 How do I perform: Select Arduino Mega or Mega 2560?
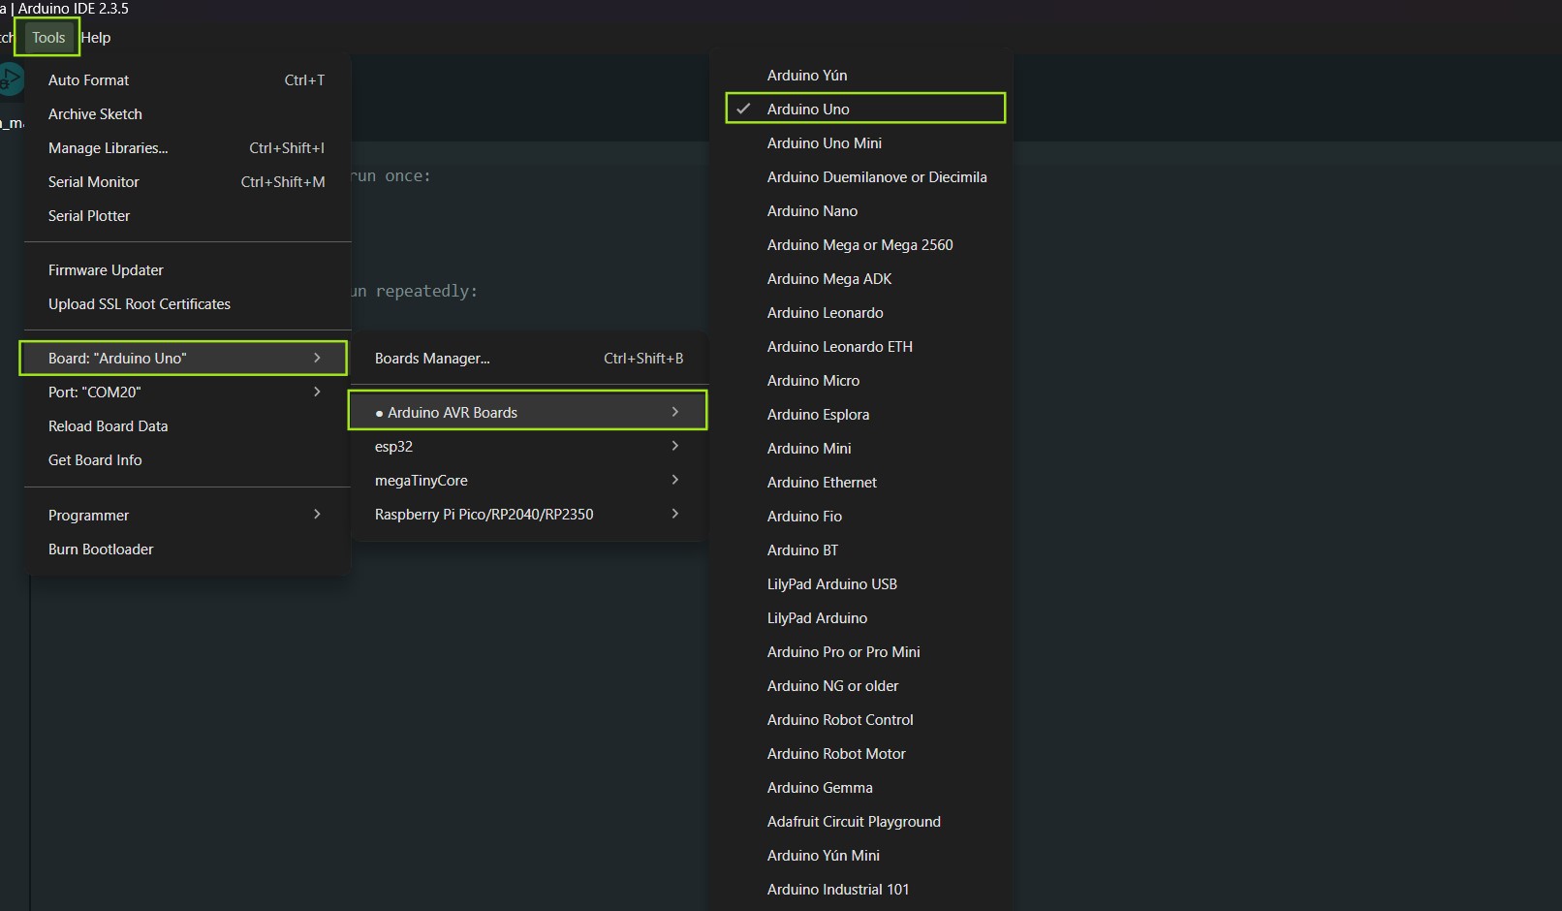coord(861,245)
